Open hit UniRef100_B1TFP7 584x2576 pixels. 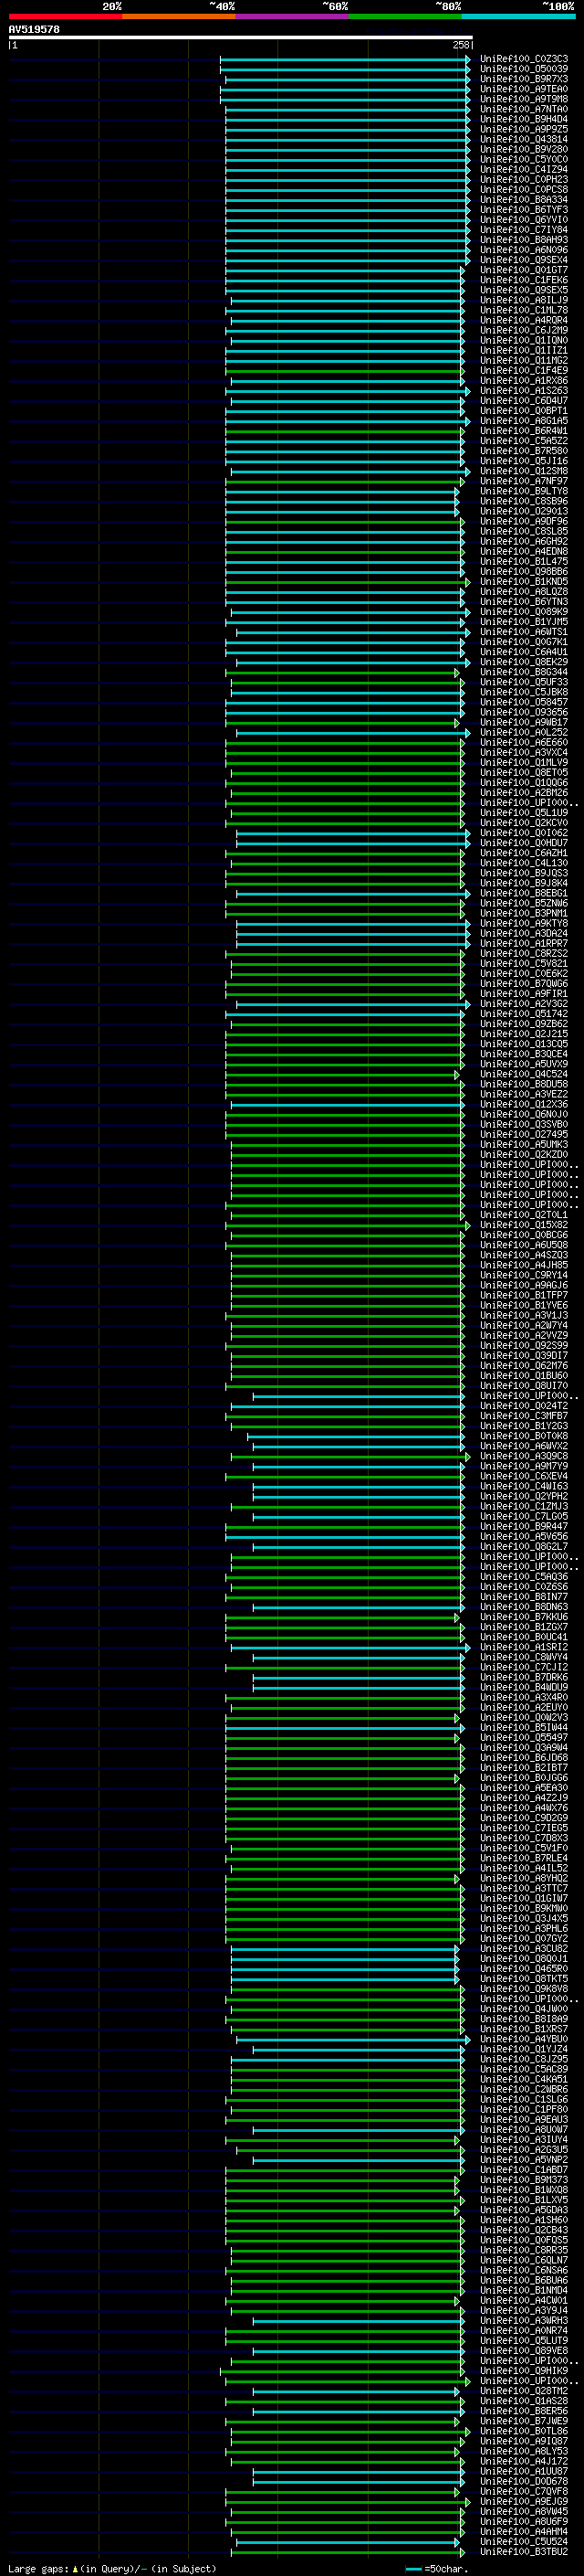(x=523, y=1296)
